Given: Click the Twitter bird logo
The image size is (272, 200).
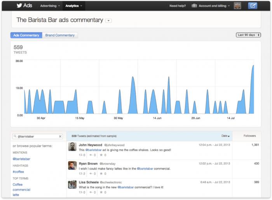Looking at the screenshot, I should point(19,5).
